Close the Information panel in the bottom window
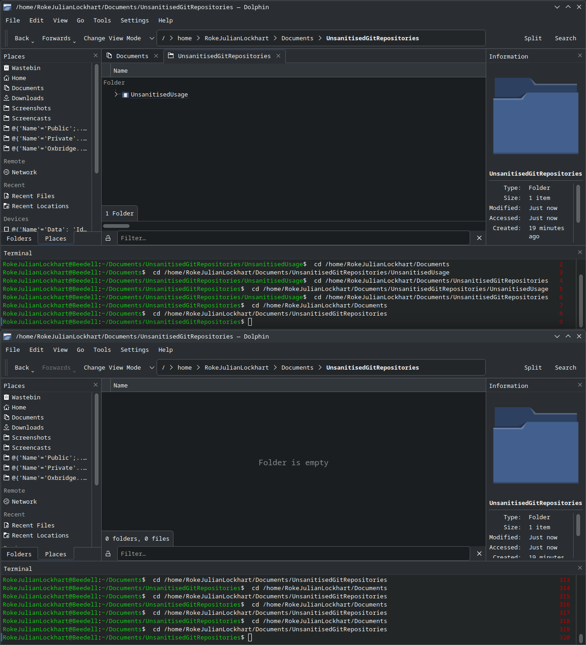 tap(580, 385)
